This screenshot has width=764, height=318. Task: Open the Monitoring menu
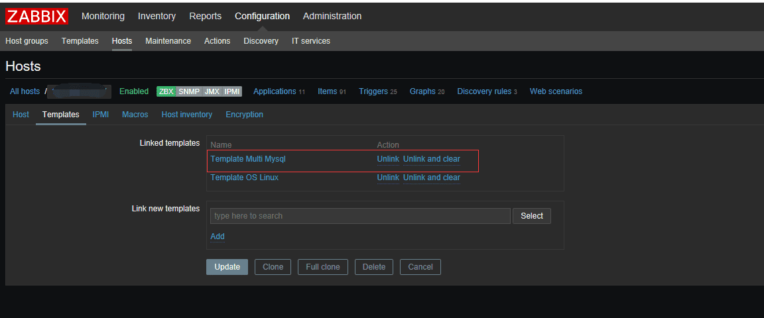pyautogui.click(x=103, y=16)
